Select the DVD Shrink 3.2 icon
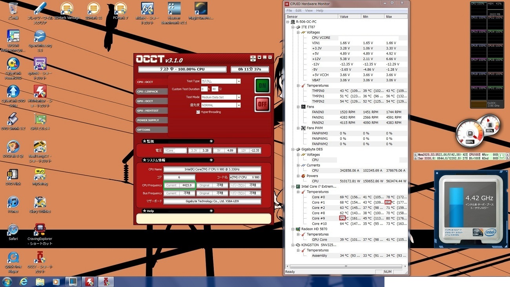The height and width of the screenshot is (287, 510). (13, 122)
